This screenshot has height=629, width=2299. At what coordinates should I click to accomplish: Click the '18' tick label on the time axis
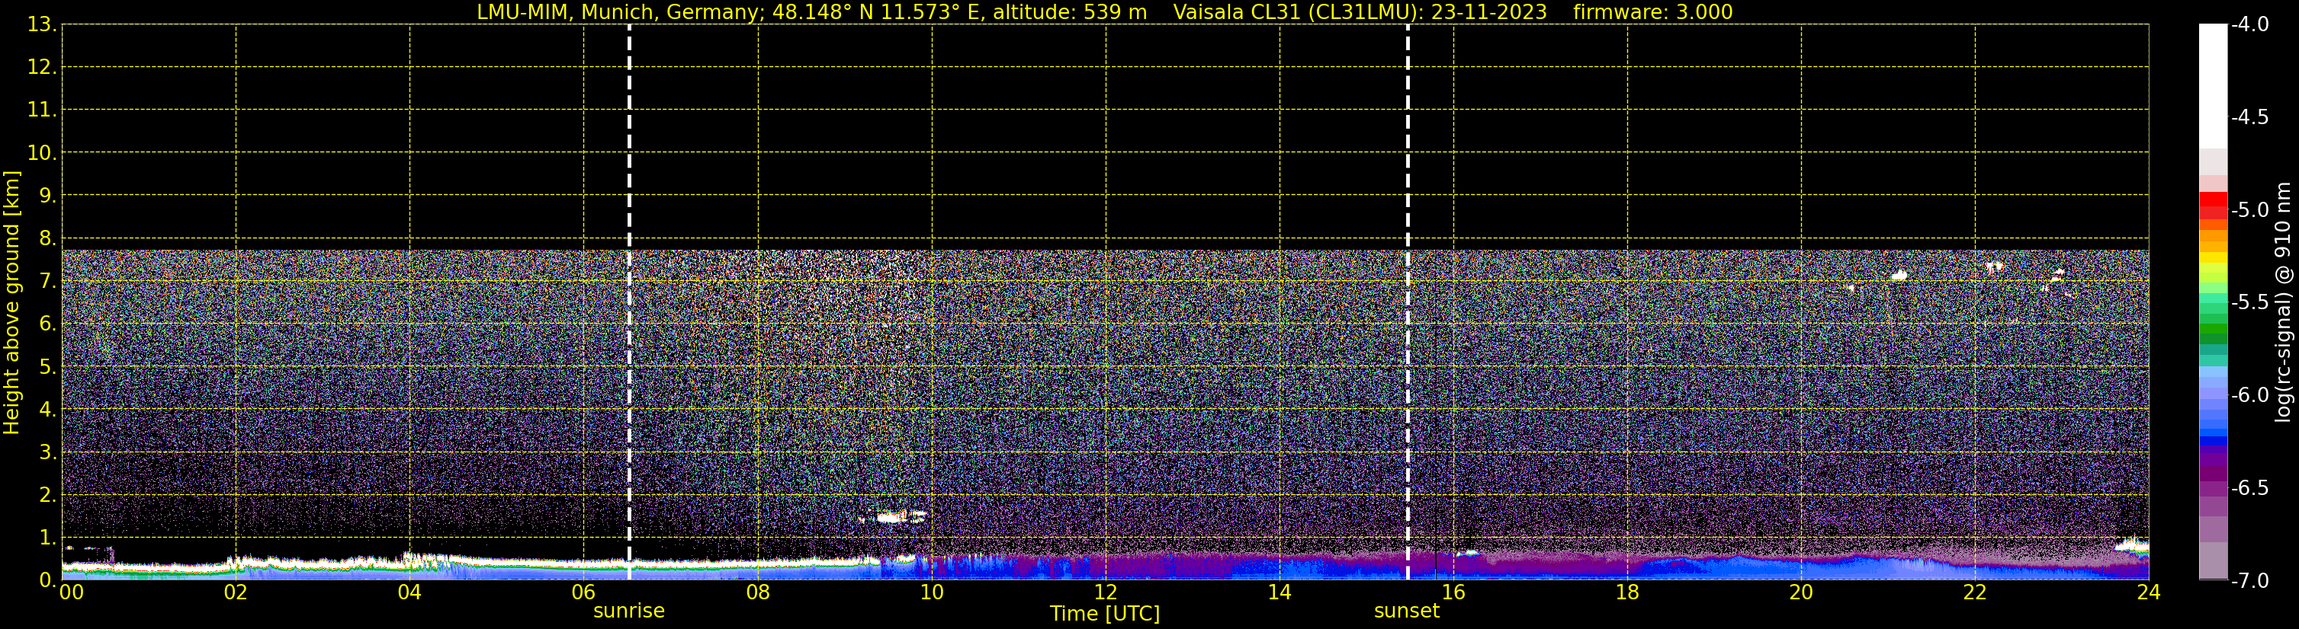click(1627, 592)
